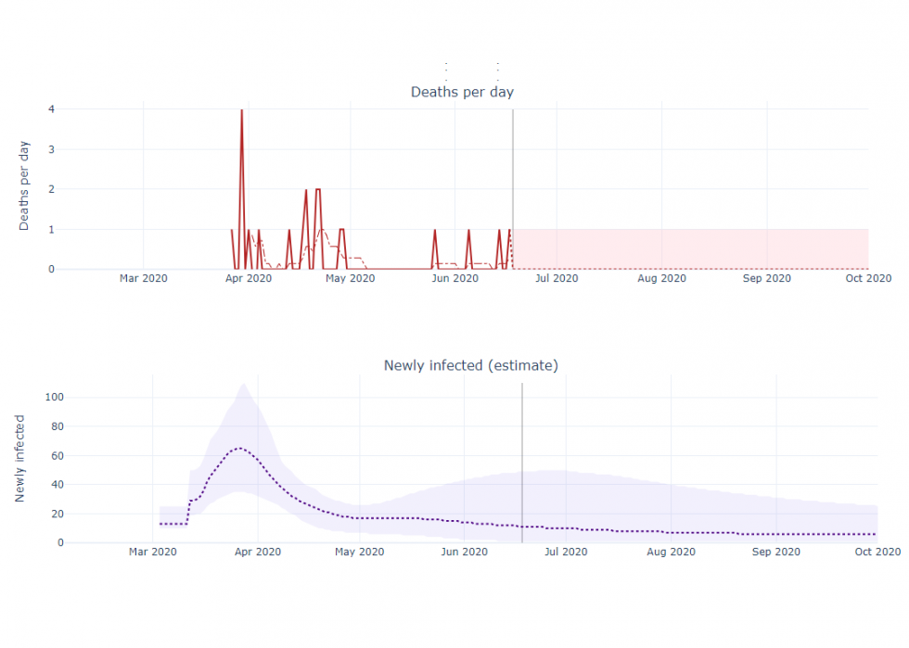Click the vertical gray marker in the infected chart
Viewport: 909px width, 648px height.
tap(522, 445)
